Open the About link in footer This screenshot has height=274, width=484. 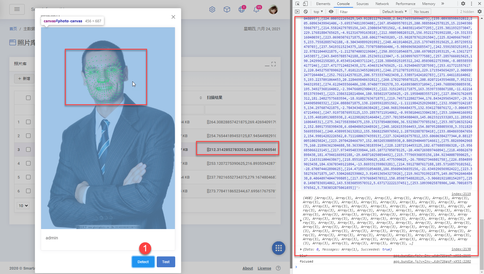point(248,268)
